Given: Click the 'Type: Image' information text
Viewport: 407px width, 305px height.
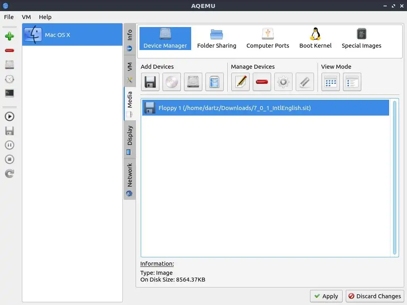Looking at the screenshot, I should point(156,273).
